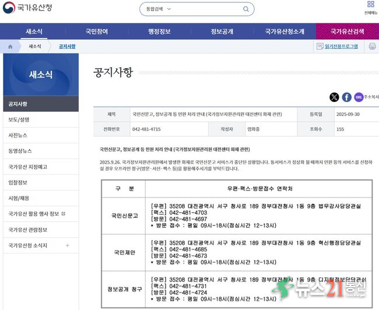
Task: Click the print icon
Action: pyautogui.click(x=372, y=47)
